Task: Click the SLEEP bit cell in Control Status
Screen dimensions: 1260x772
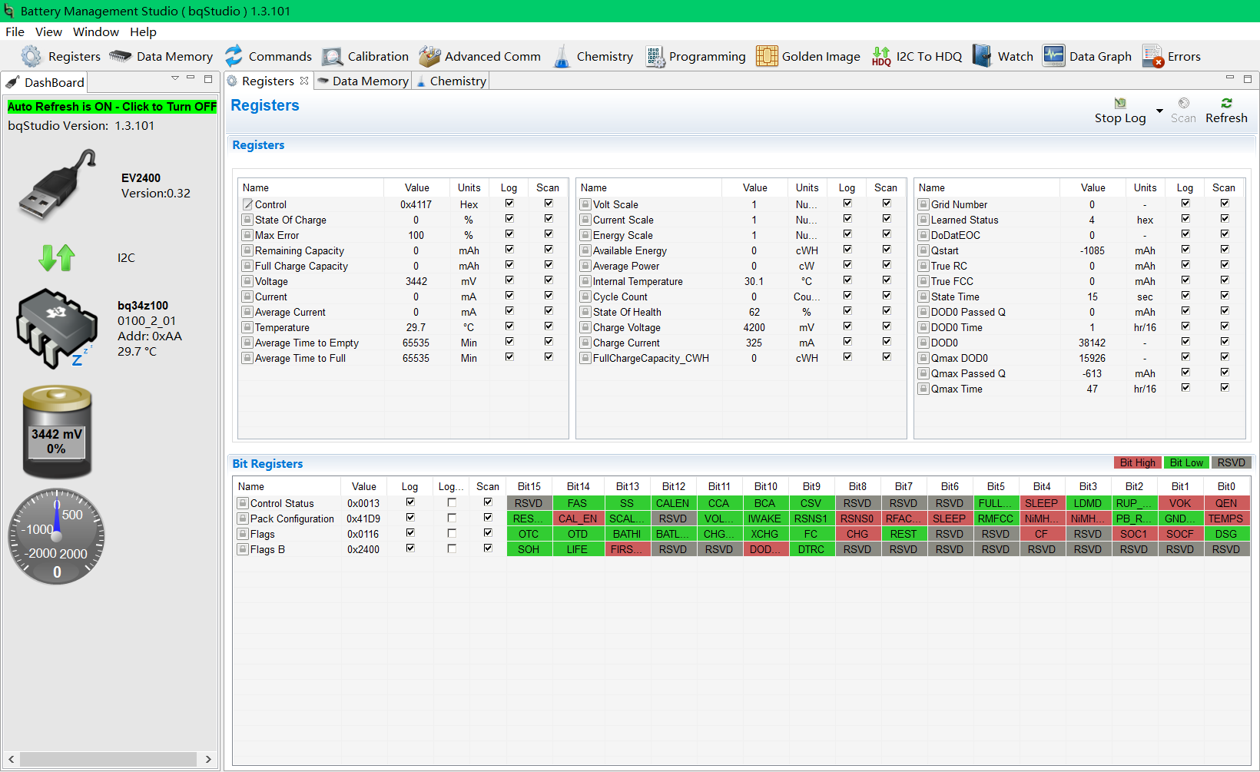Action: click(1041, 503)
